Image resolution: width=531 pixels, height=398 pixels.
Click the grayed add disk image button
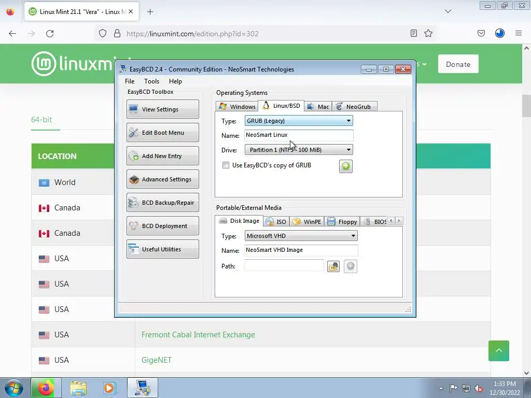[351, 266]
